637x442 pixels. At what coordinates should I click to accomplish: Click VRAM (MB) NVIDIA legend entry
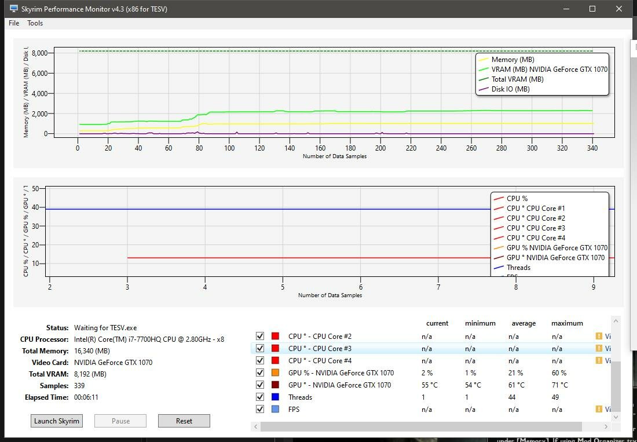pyautogui.click(x=544, y=70)
